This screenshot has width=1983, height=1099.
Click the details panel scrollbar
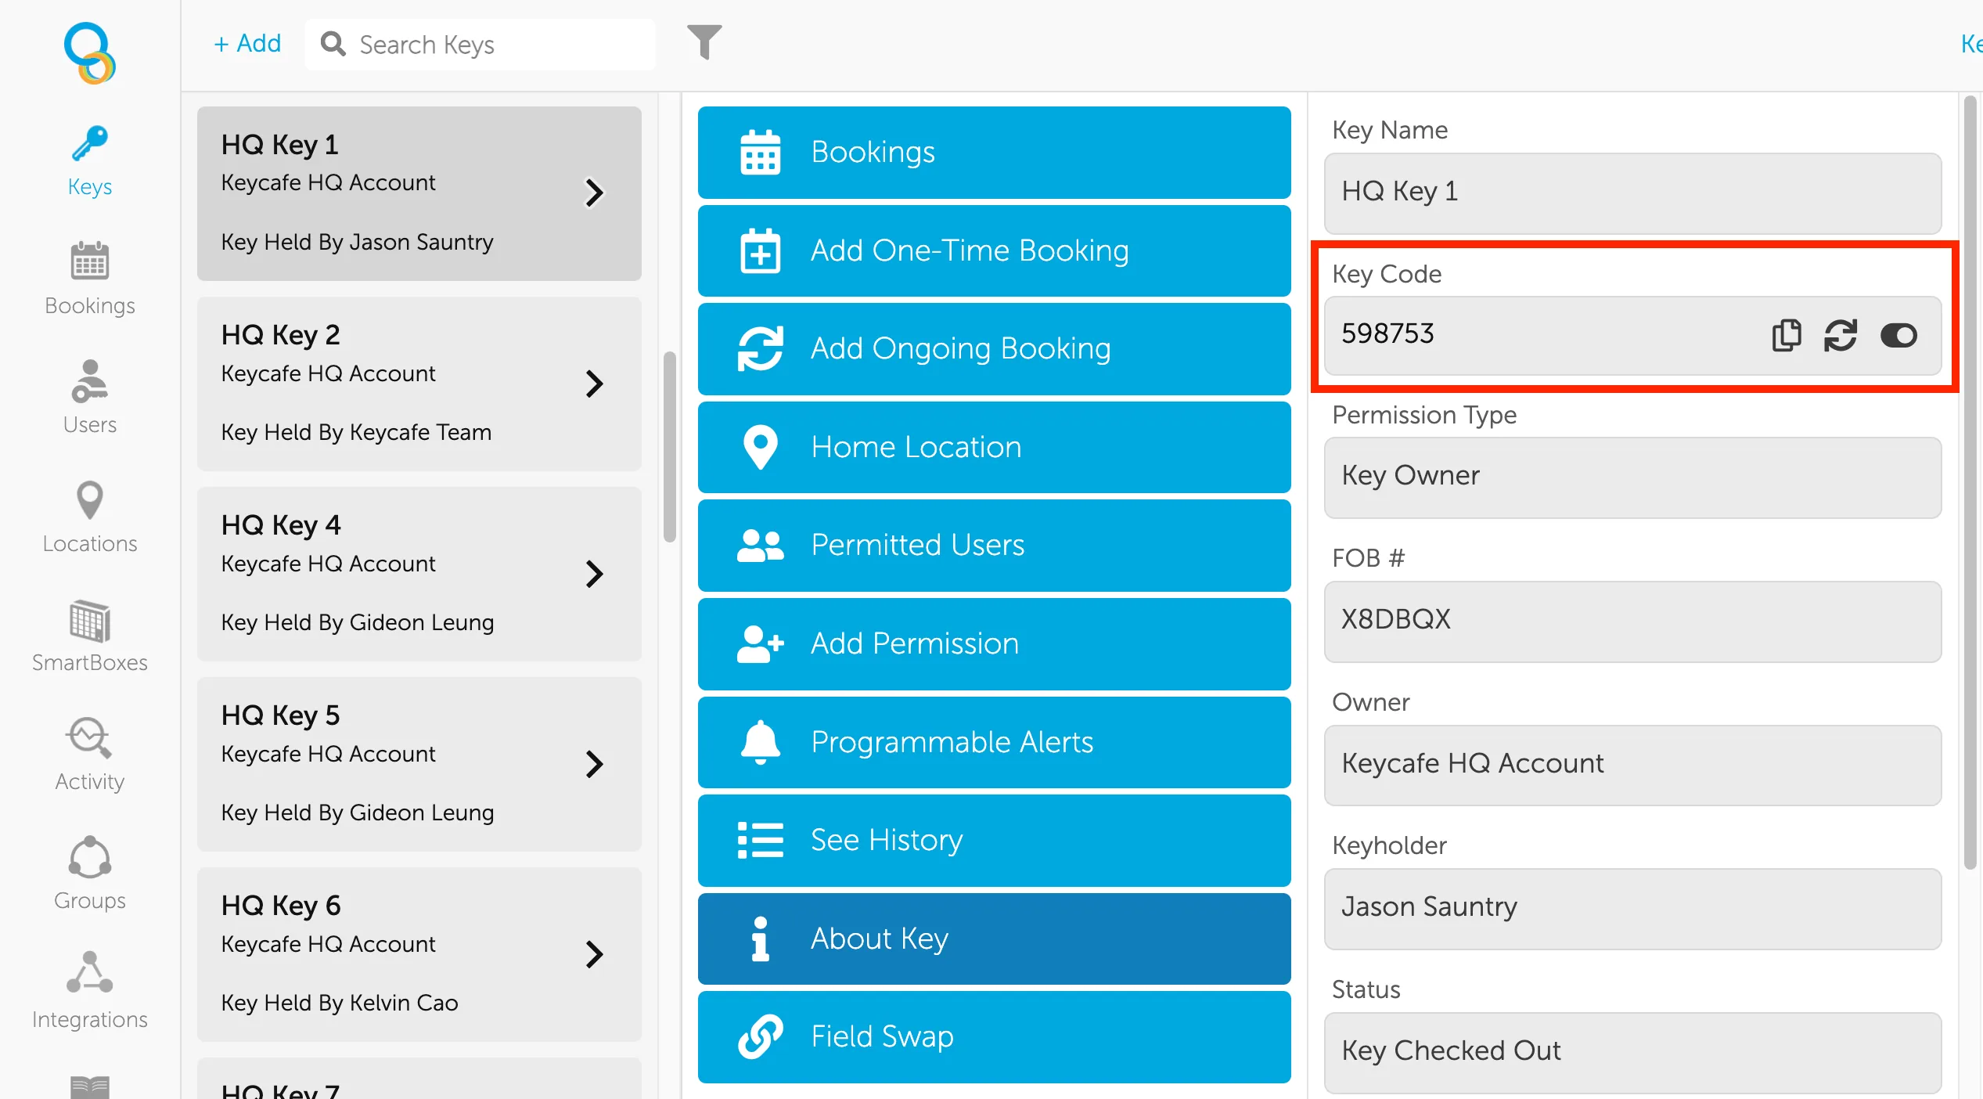coord(1970,482)
